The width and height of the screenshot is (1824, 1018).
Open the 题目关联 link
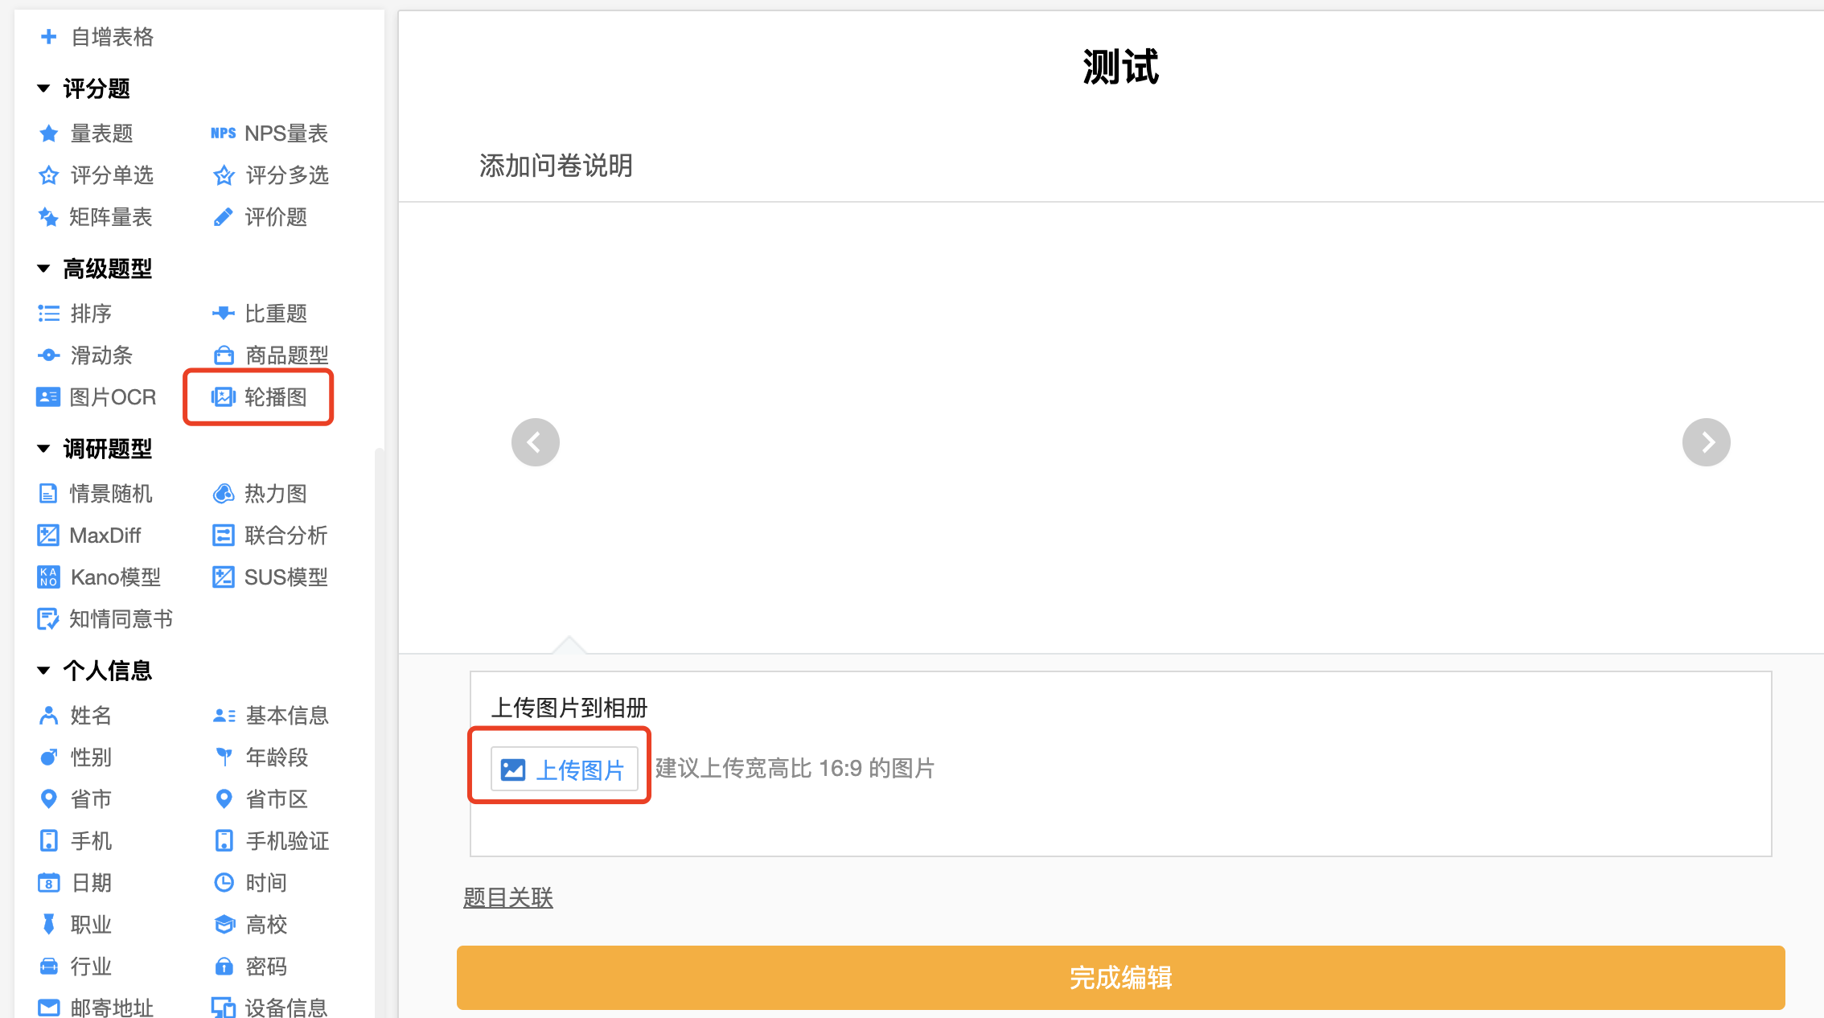pos(508,897)
